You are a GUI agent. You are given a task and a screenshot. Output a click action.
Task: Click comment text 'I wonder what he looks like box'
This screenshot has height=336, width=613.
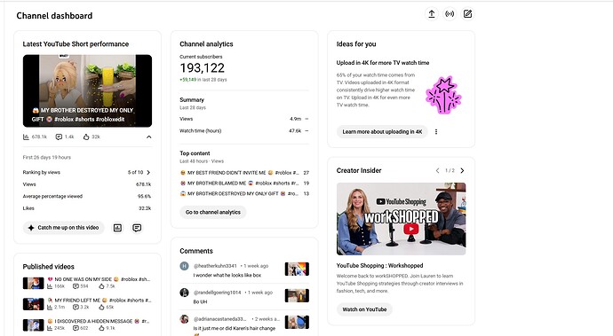[227, 275]
